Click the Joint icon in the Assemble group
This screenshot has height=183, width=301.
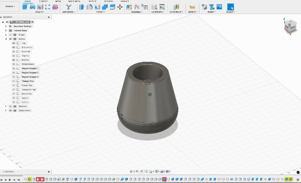click(137, 7)
